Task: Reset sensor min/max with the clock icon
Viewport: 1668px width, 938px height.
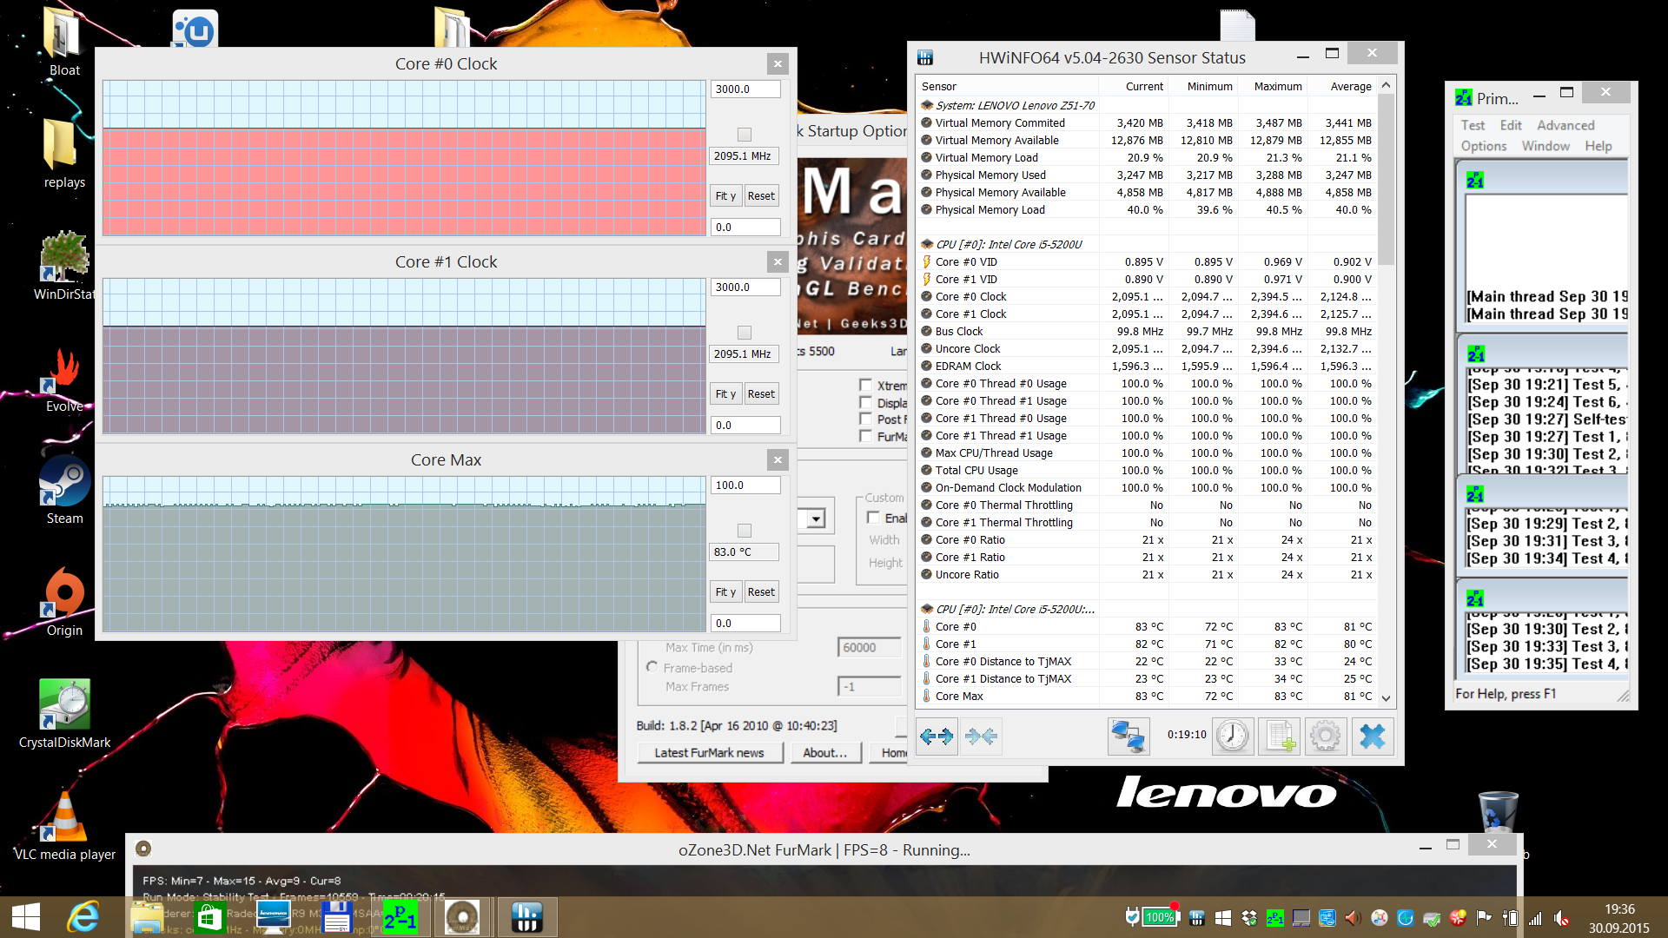Action: tap(1232, 737)
